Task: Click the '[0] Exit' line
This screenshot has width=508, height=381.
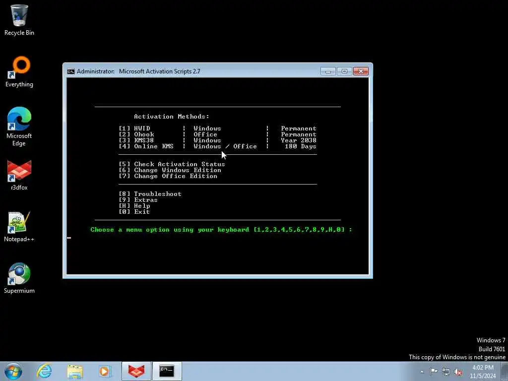Action: pos(134,211)
